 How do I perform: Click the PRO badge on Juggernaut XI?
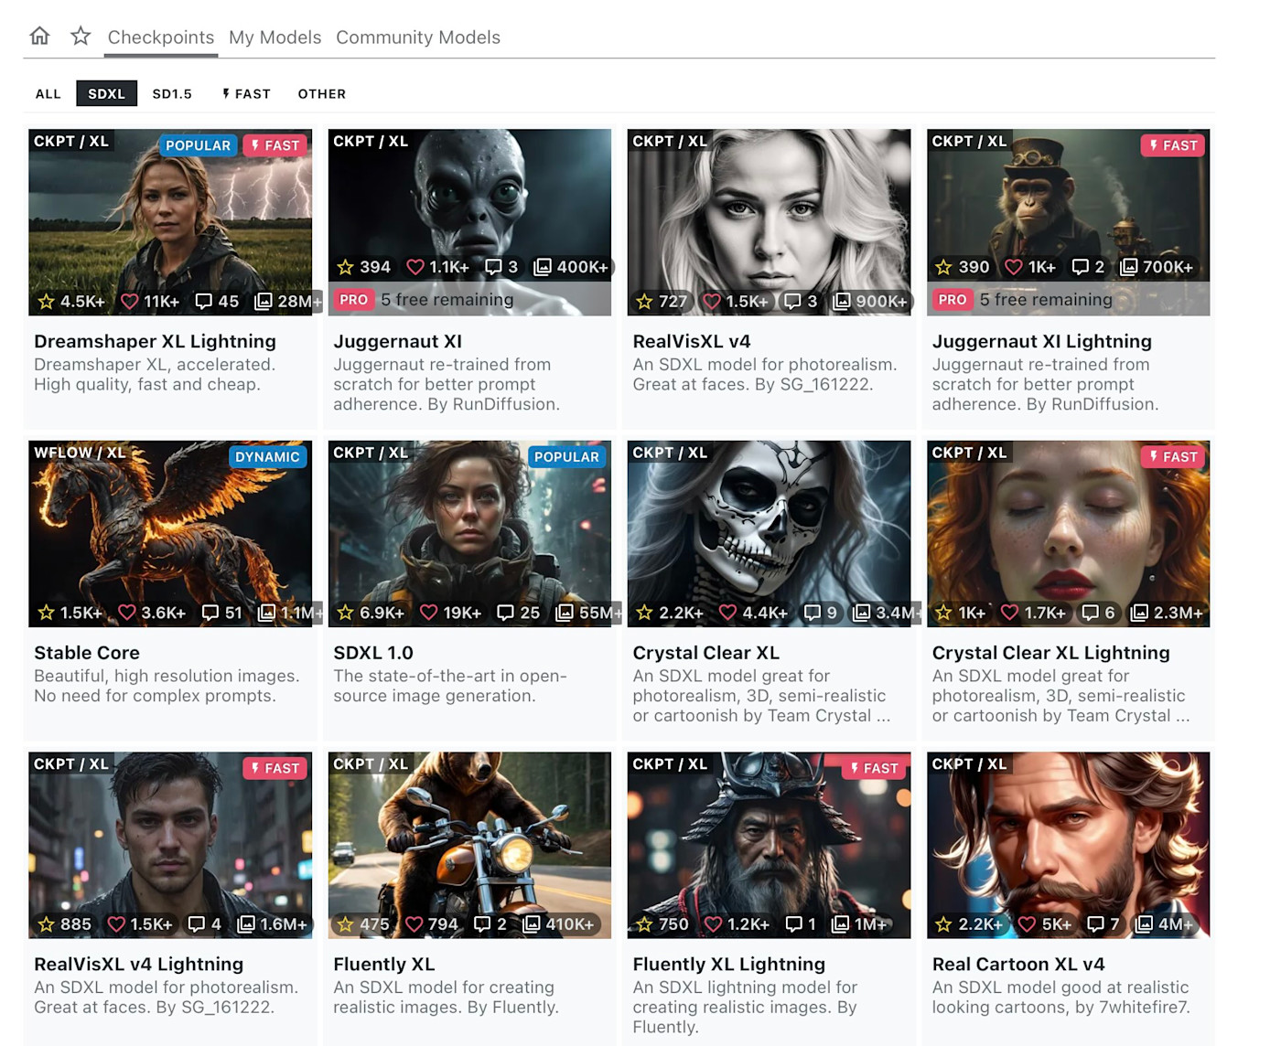point(353,300)
